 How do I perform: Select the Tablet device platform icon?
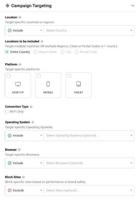(x=78, y=84)
